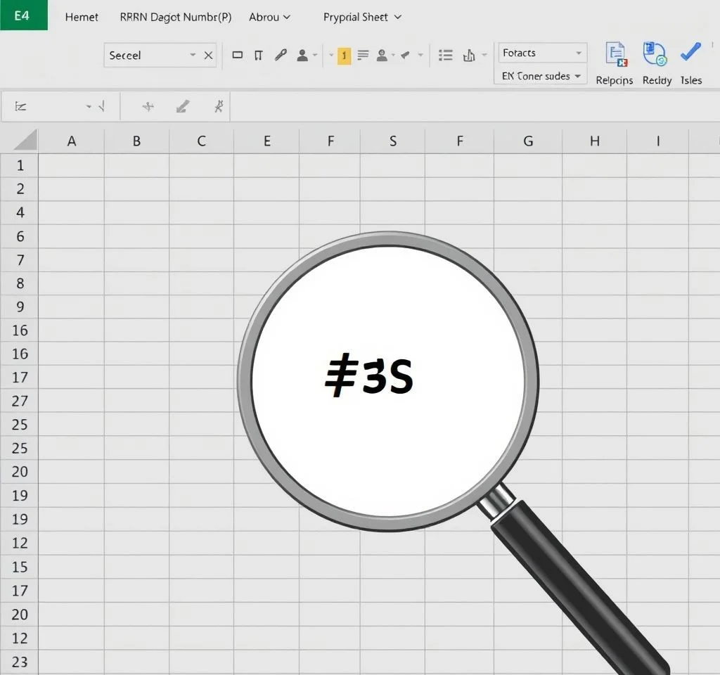Select row header 8
The height and width of the screenshot is (675, 720).
tap(20, 283)
